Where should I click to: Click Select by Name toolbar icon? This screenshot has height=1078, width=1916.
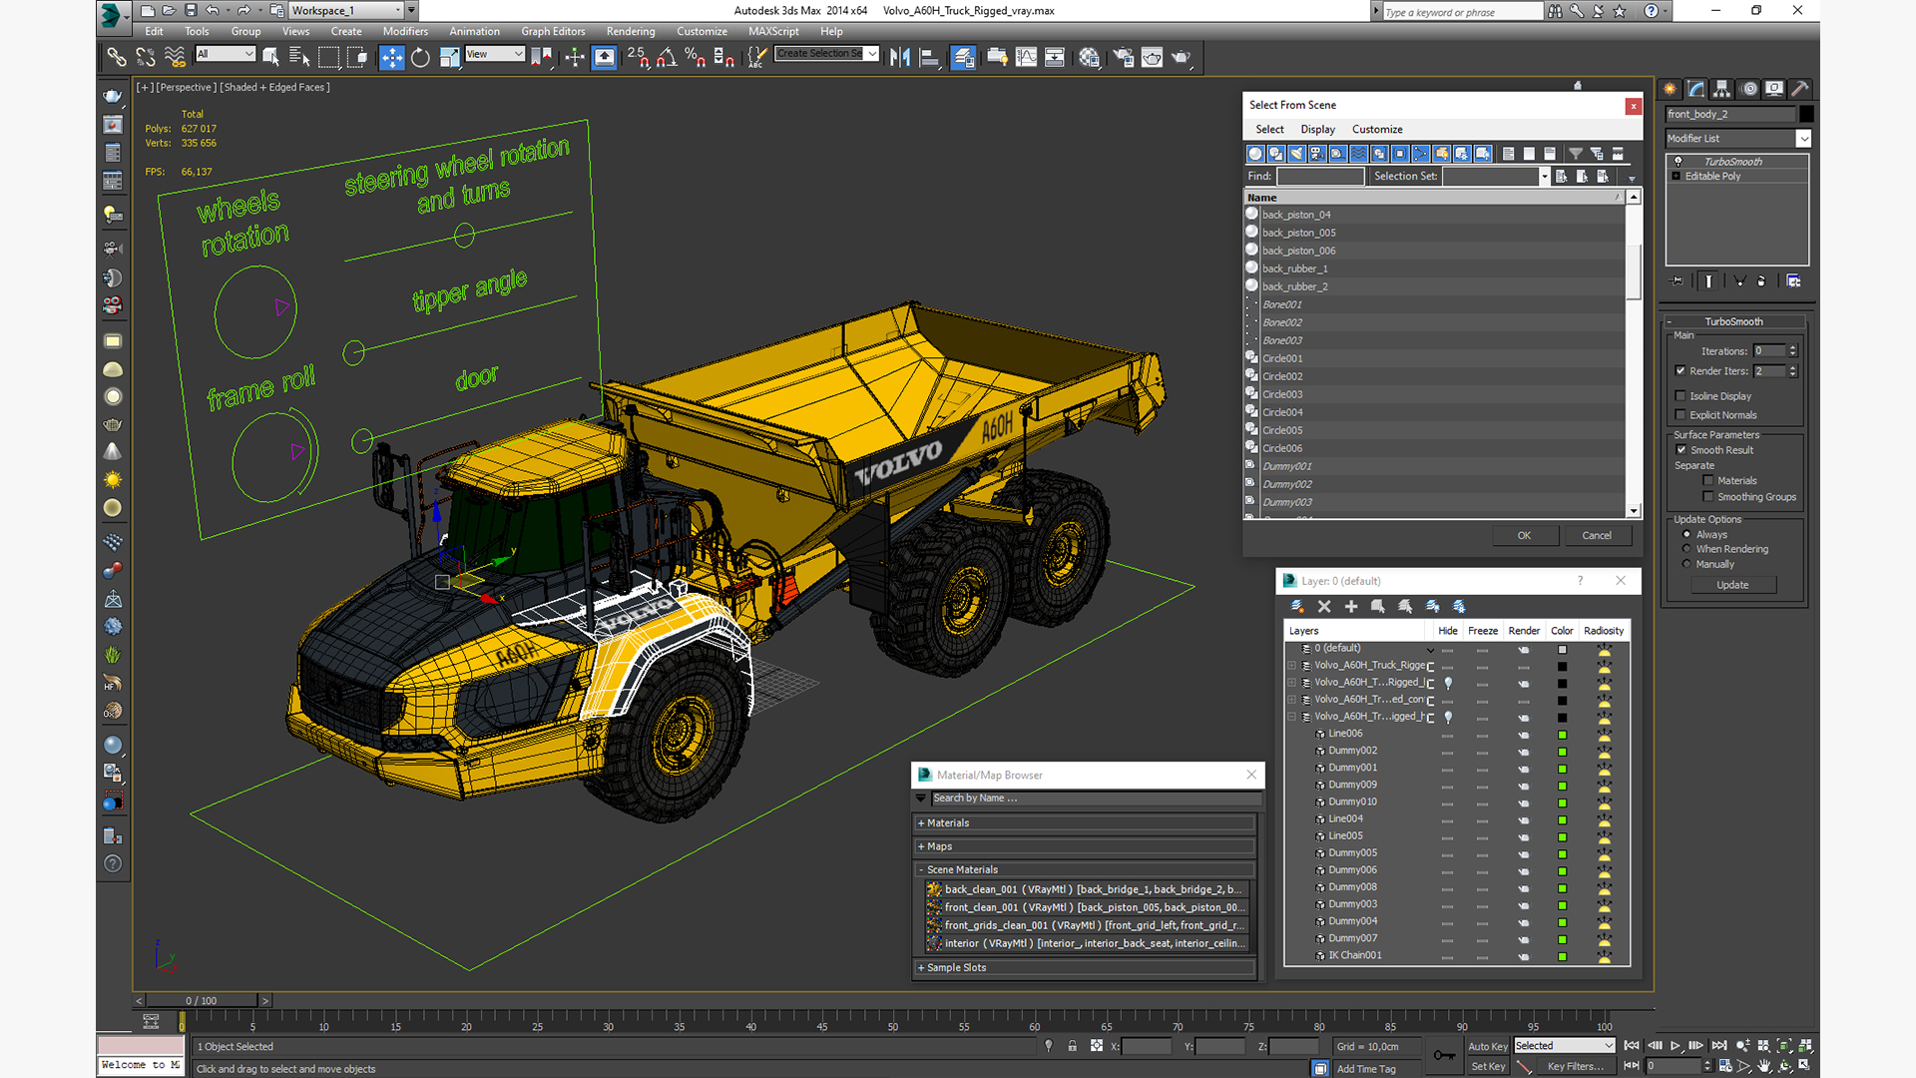[x=299, y=57]
